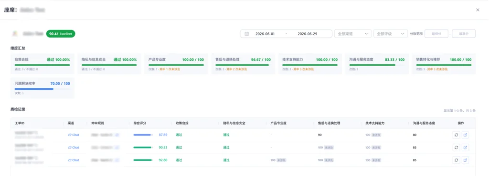Click the 政策合规 progress bar in summary
The height and width of the screenshot is (176, 489).
[43, 65]
